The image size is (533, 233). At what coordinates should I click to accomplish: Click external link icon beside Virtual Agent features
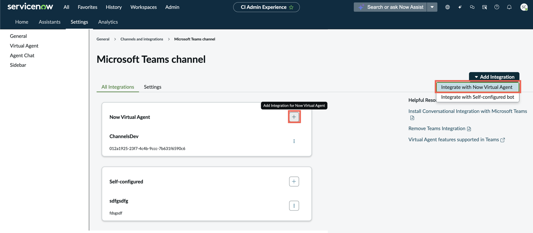tap(503, 140)
